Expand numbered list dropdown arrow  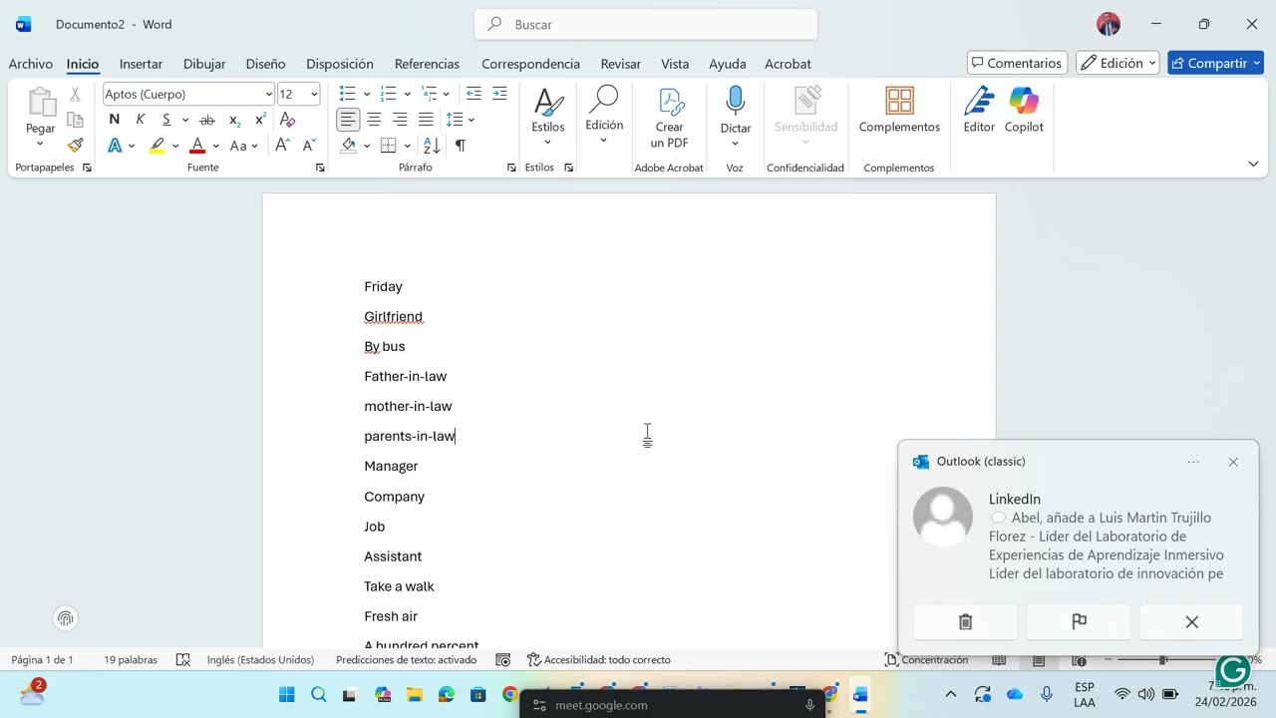coord(407,94)
